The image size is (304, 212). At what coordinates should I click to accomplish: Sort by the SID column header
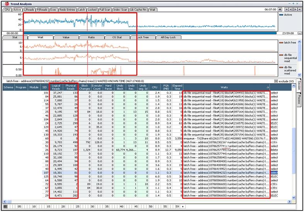[x=44, y=87]
